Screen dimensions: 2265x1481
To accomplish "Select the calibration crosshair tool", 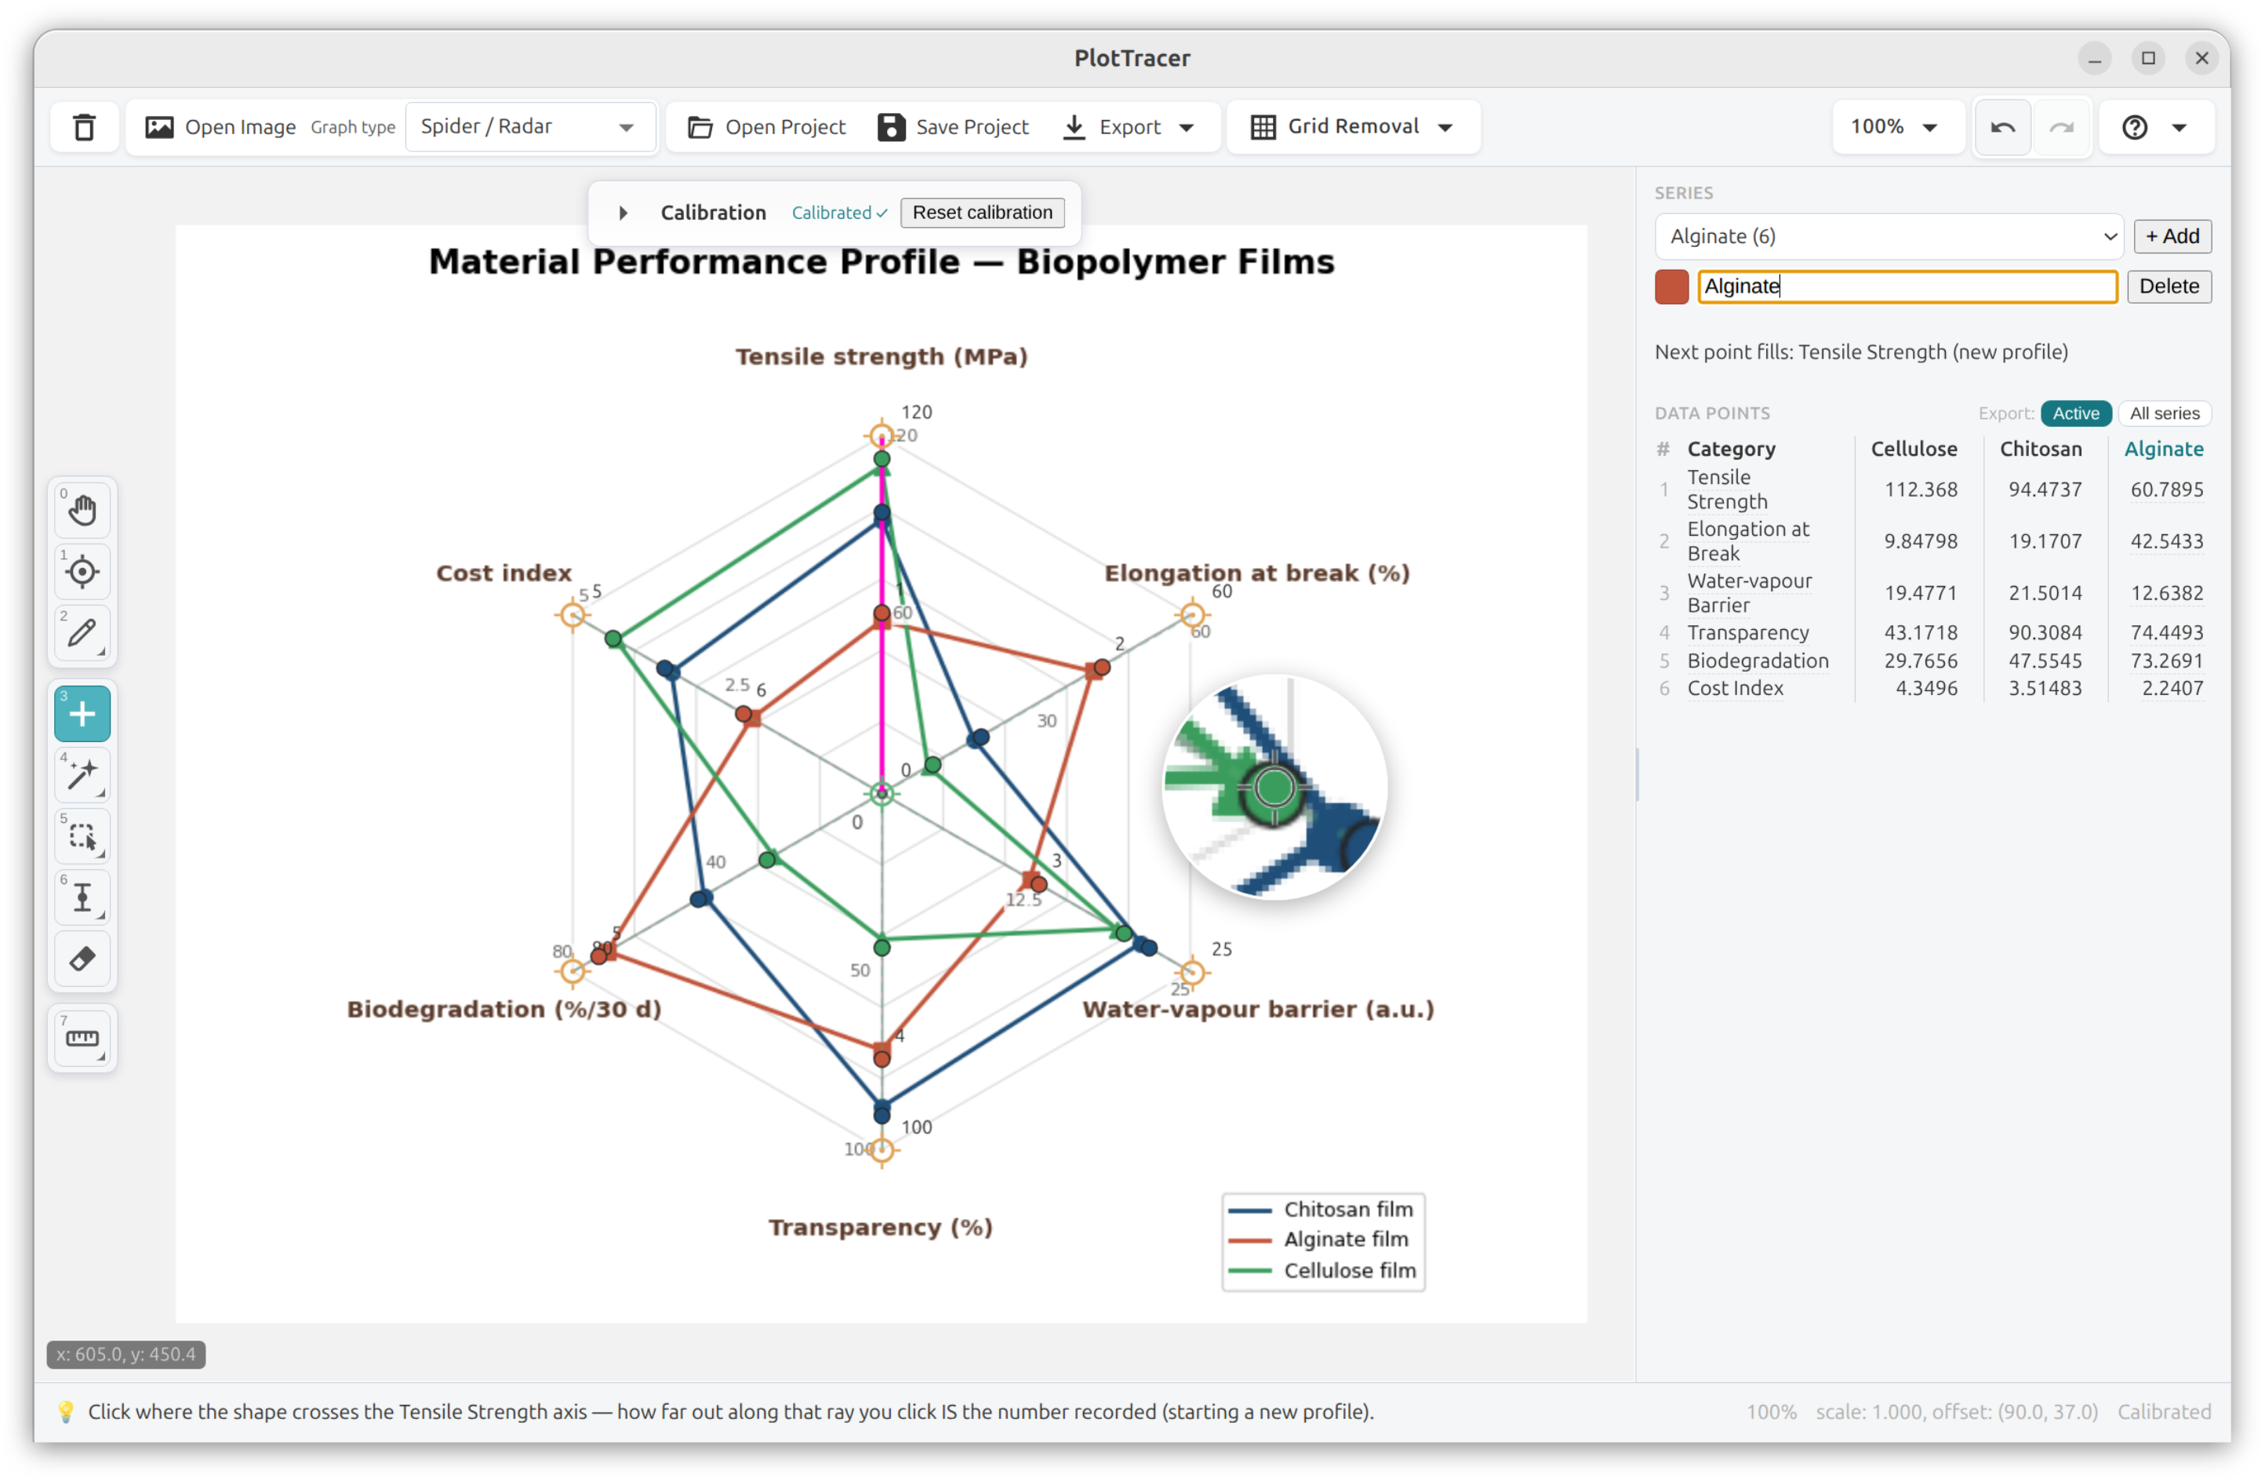I will coord(82,572).
